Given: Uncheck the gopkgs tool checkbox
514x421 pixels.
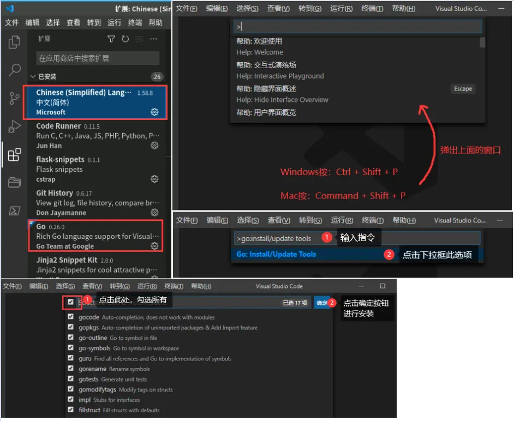Looking at the screenshot, I should point(70,327).
